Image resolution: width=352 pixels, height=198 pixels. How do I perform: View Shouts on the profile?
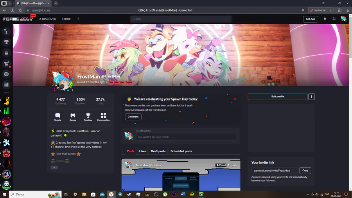coord(57,117)
